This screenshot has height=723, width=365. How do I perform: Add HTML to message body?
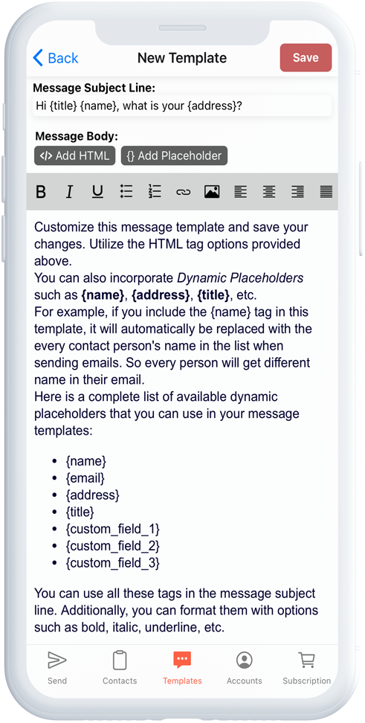(x=74, y=156)
